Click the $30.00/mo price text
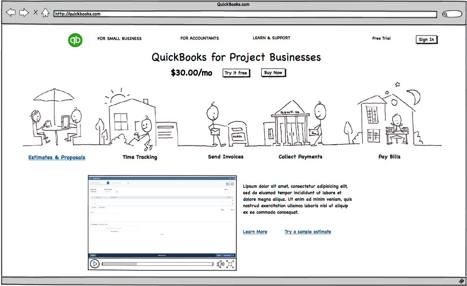Viewport: 467px width, 286px height. pyautogui.click(x=192, y=73)
